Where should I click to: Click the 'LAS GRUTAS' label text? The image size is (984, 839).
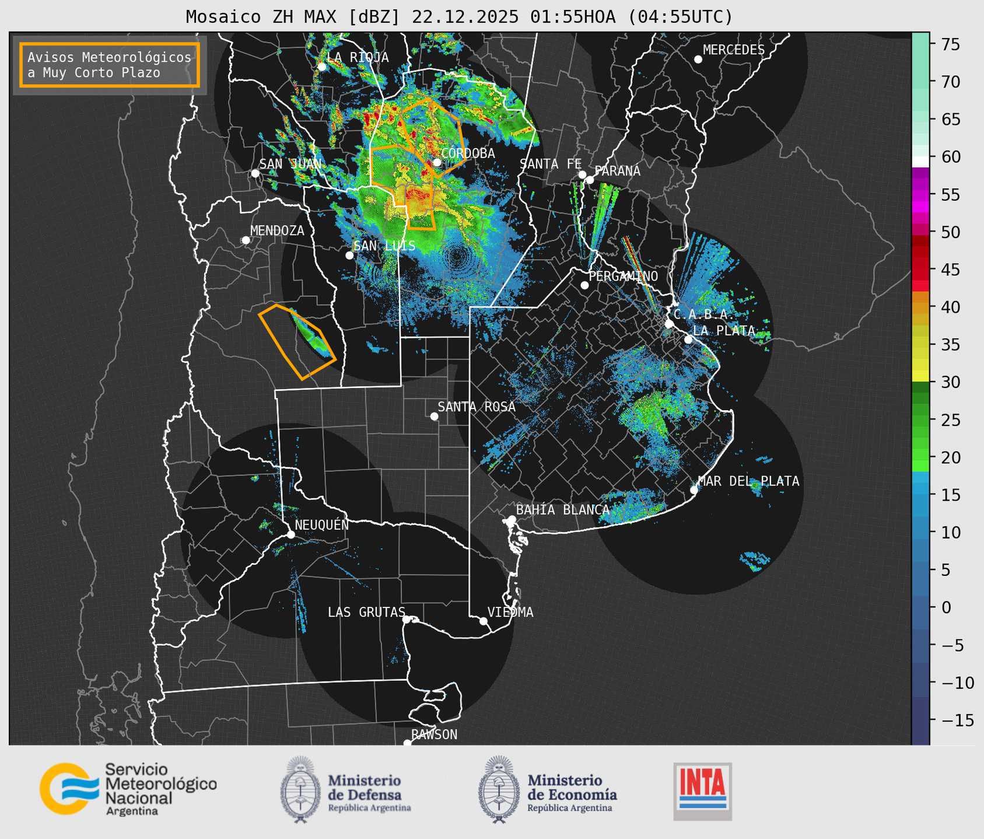point(366,612)
